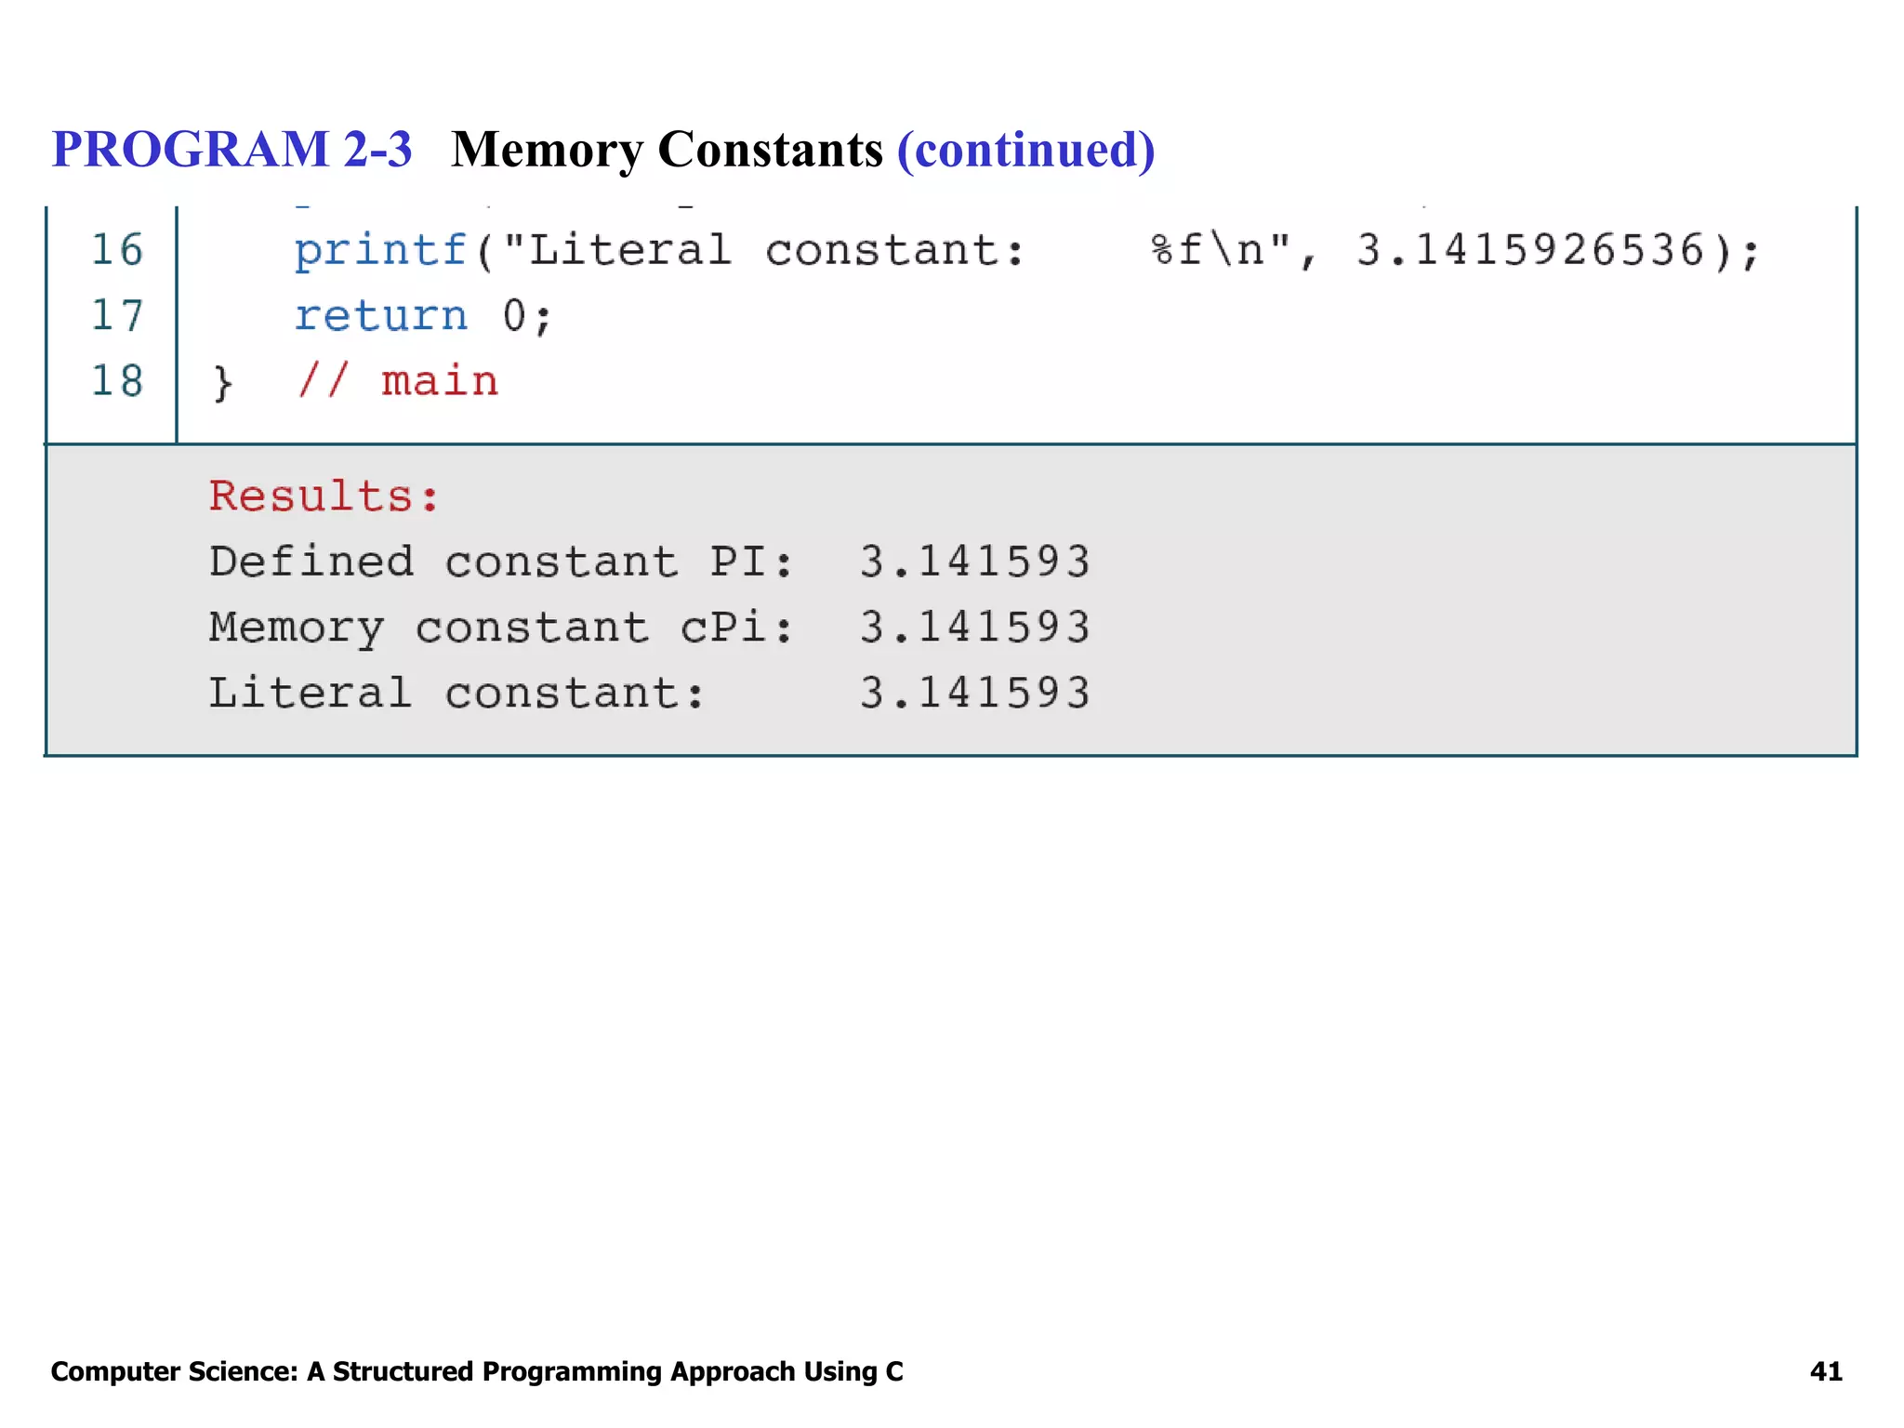Click the printf keyword on line 16
This screenshot has width=1904, height=1428.
(379, 250)
